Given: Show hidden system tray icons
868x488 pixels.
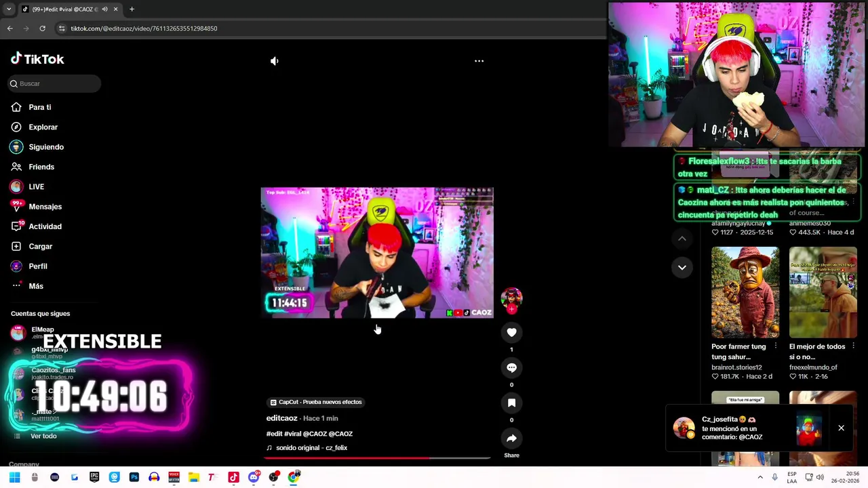Looking at the screenshot, I should point(759,477).
